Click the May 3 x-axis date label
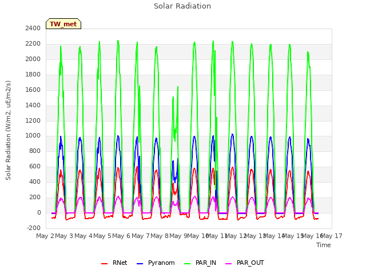366x274 pixels. click(64, 236)
